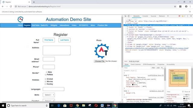Screen dimensions: 193x108
Task: Click the extension icon next to bookmark star
Action: (x=180, y=7)
